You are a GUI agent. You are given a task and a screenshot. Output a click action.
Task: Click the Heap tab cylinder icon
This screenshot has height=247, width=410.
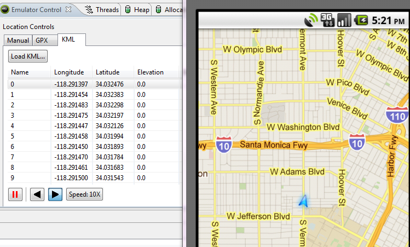[128, 10]
